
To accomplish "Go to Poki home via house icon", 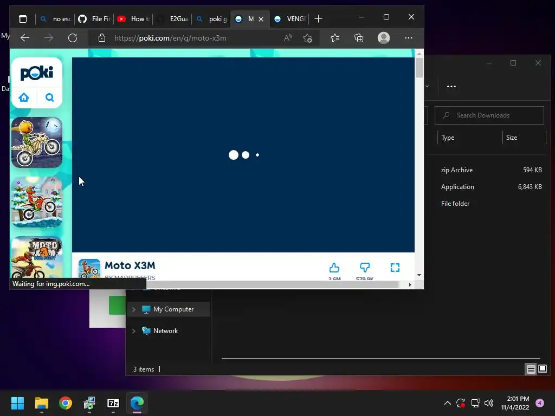I will 24,97.
